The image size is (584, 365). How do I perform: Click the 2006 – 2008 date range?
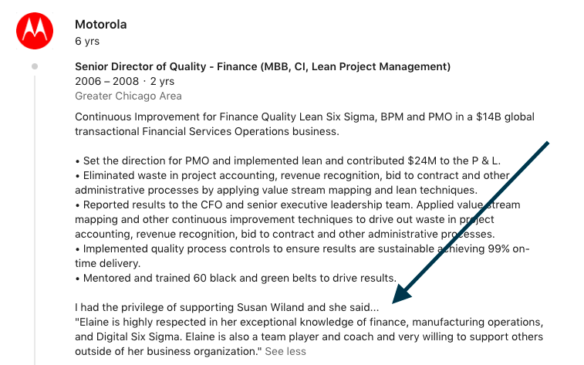coord(106,81)
